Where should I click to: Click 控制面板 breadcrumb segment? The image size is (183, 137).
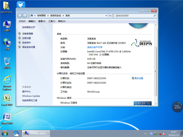pos(41,16)
